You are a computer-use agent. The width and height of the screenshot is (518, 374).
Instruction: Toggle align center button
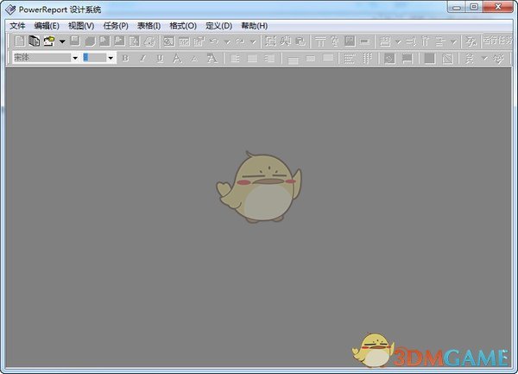[x=252, y=59]
